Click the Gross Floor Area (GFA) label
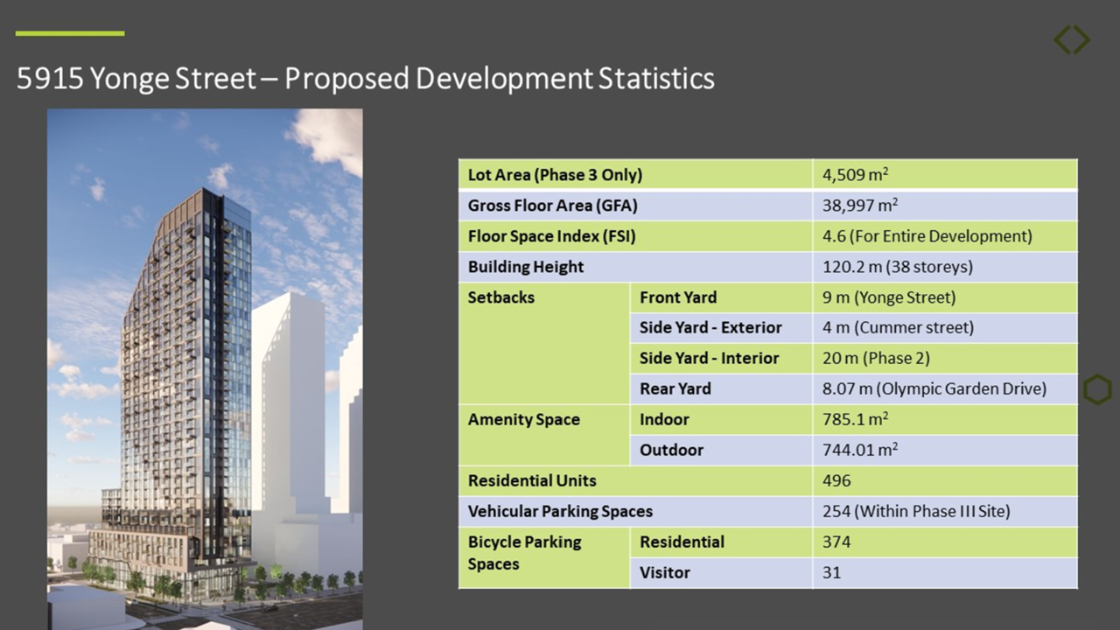1120x630 pixels. [553, 206]
